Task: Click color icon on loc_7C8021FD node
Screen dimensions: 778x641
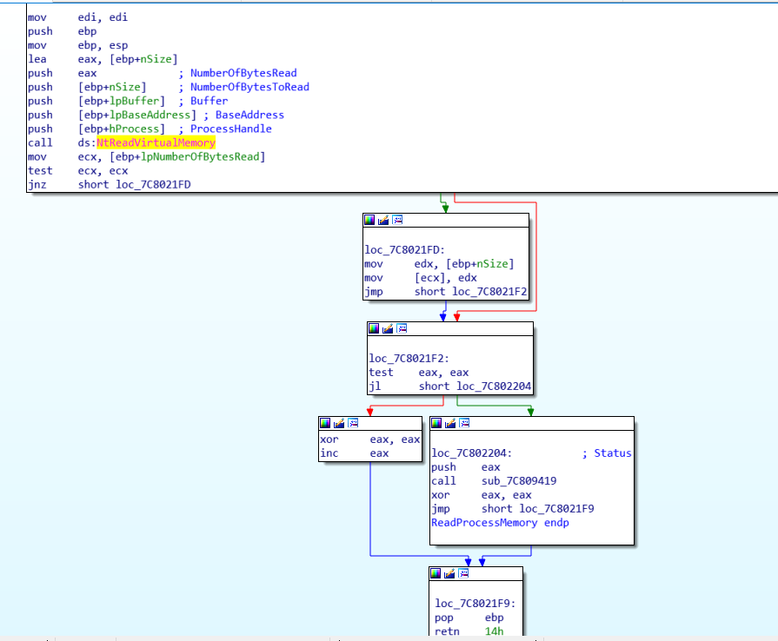Action: click(x=369, y=220)
